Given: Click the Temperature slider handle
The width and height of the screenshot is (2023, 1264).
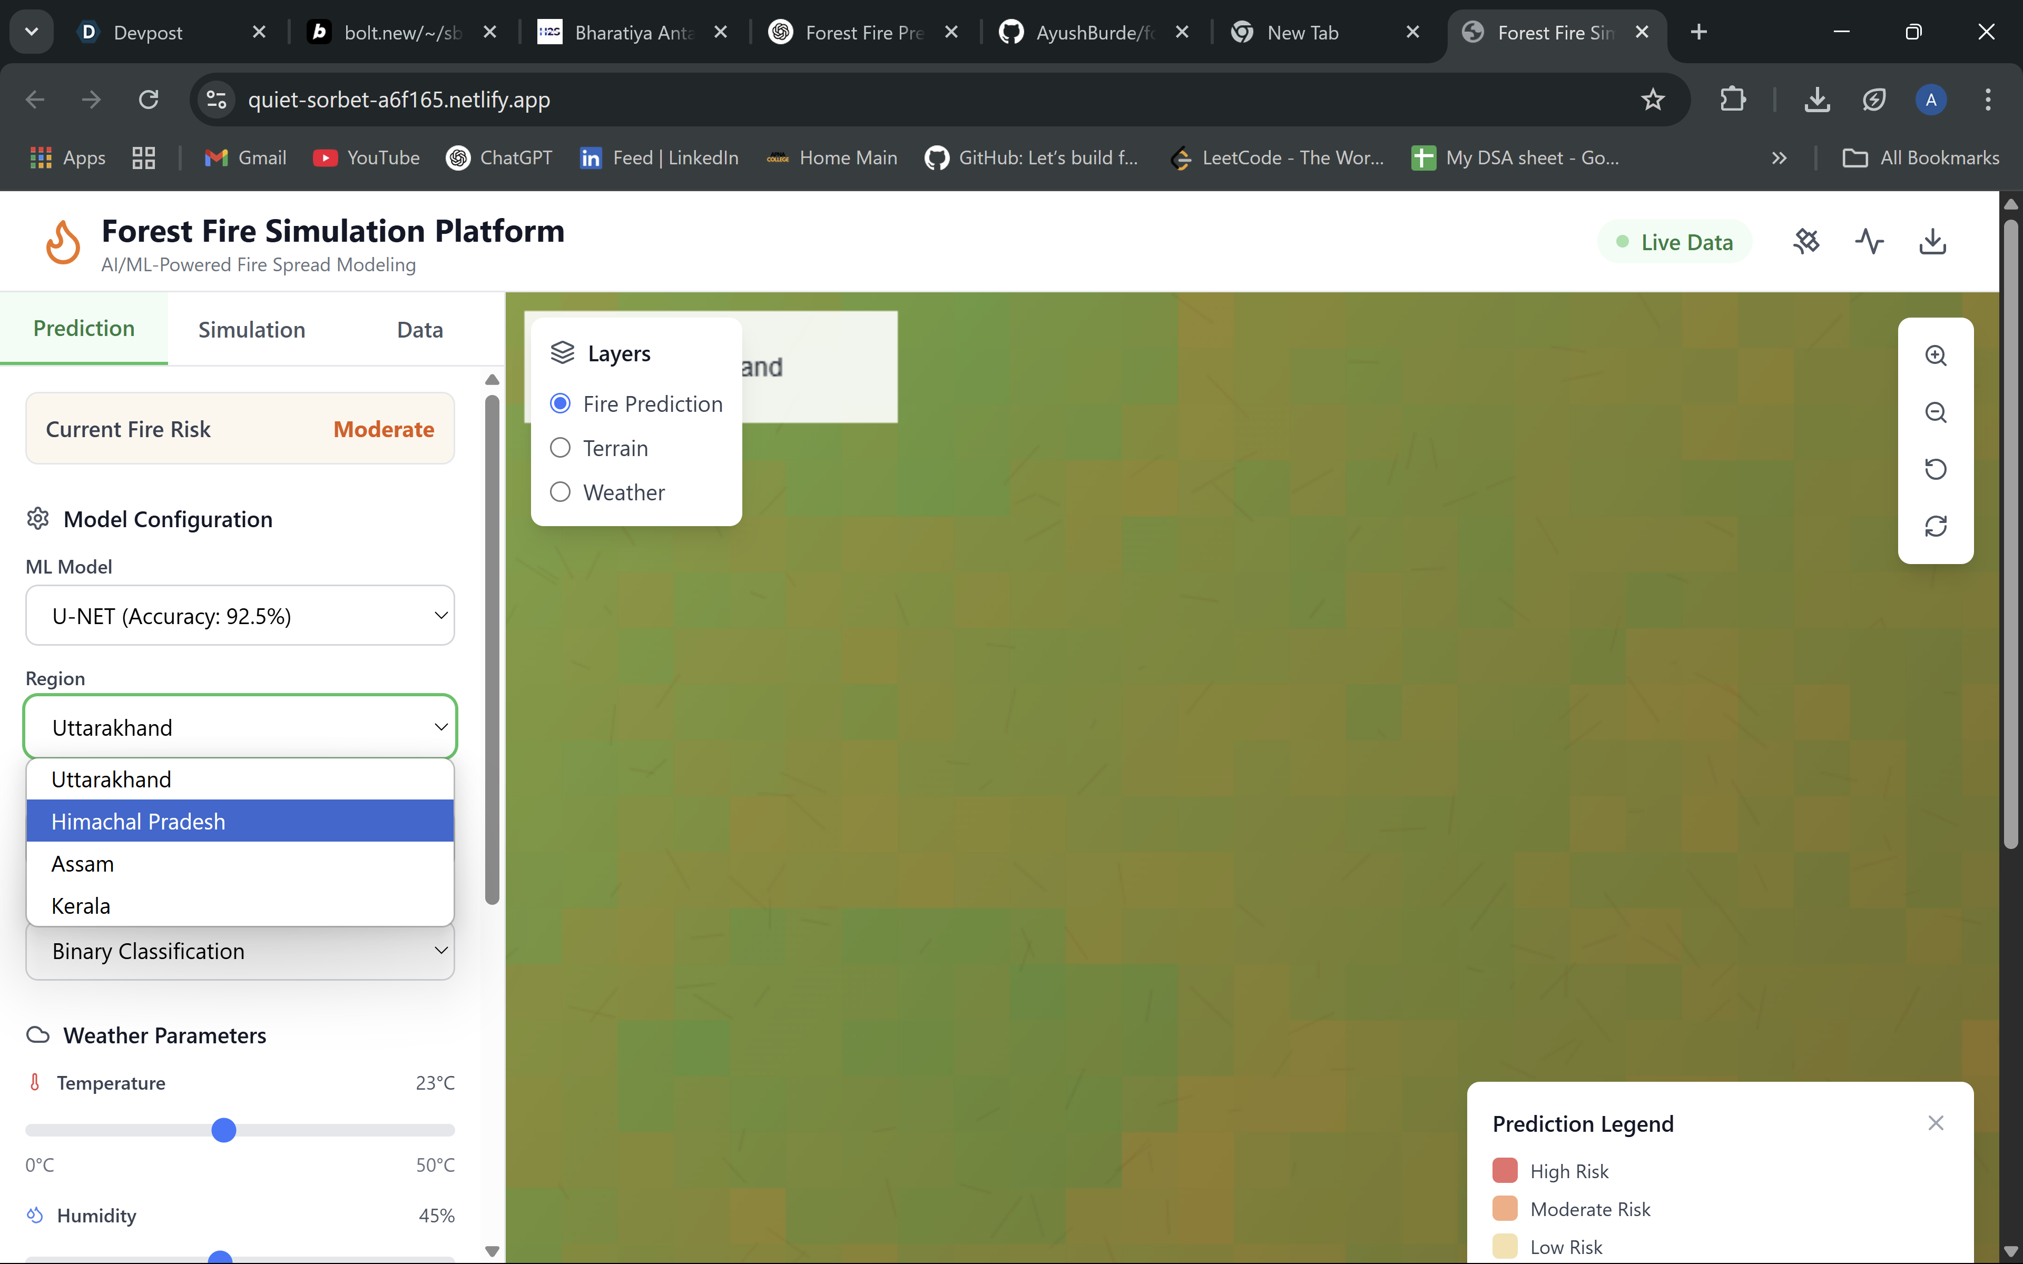Looking at the screenshot, I should (223, 1130).
